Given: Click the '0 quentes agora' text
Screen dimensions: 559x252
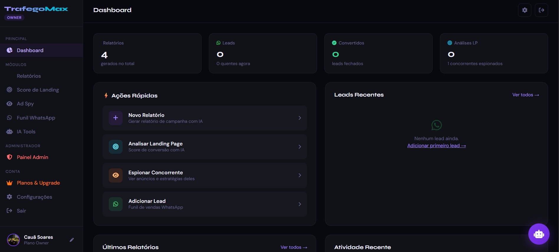Looking at the screenshot, I should [233, 64].
